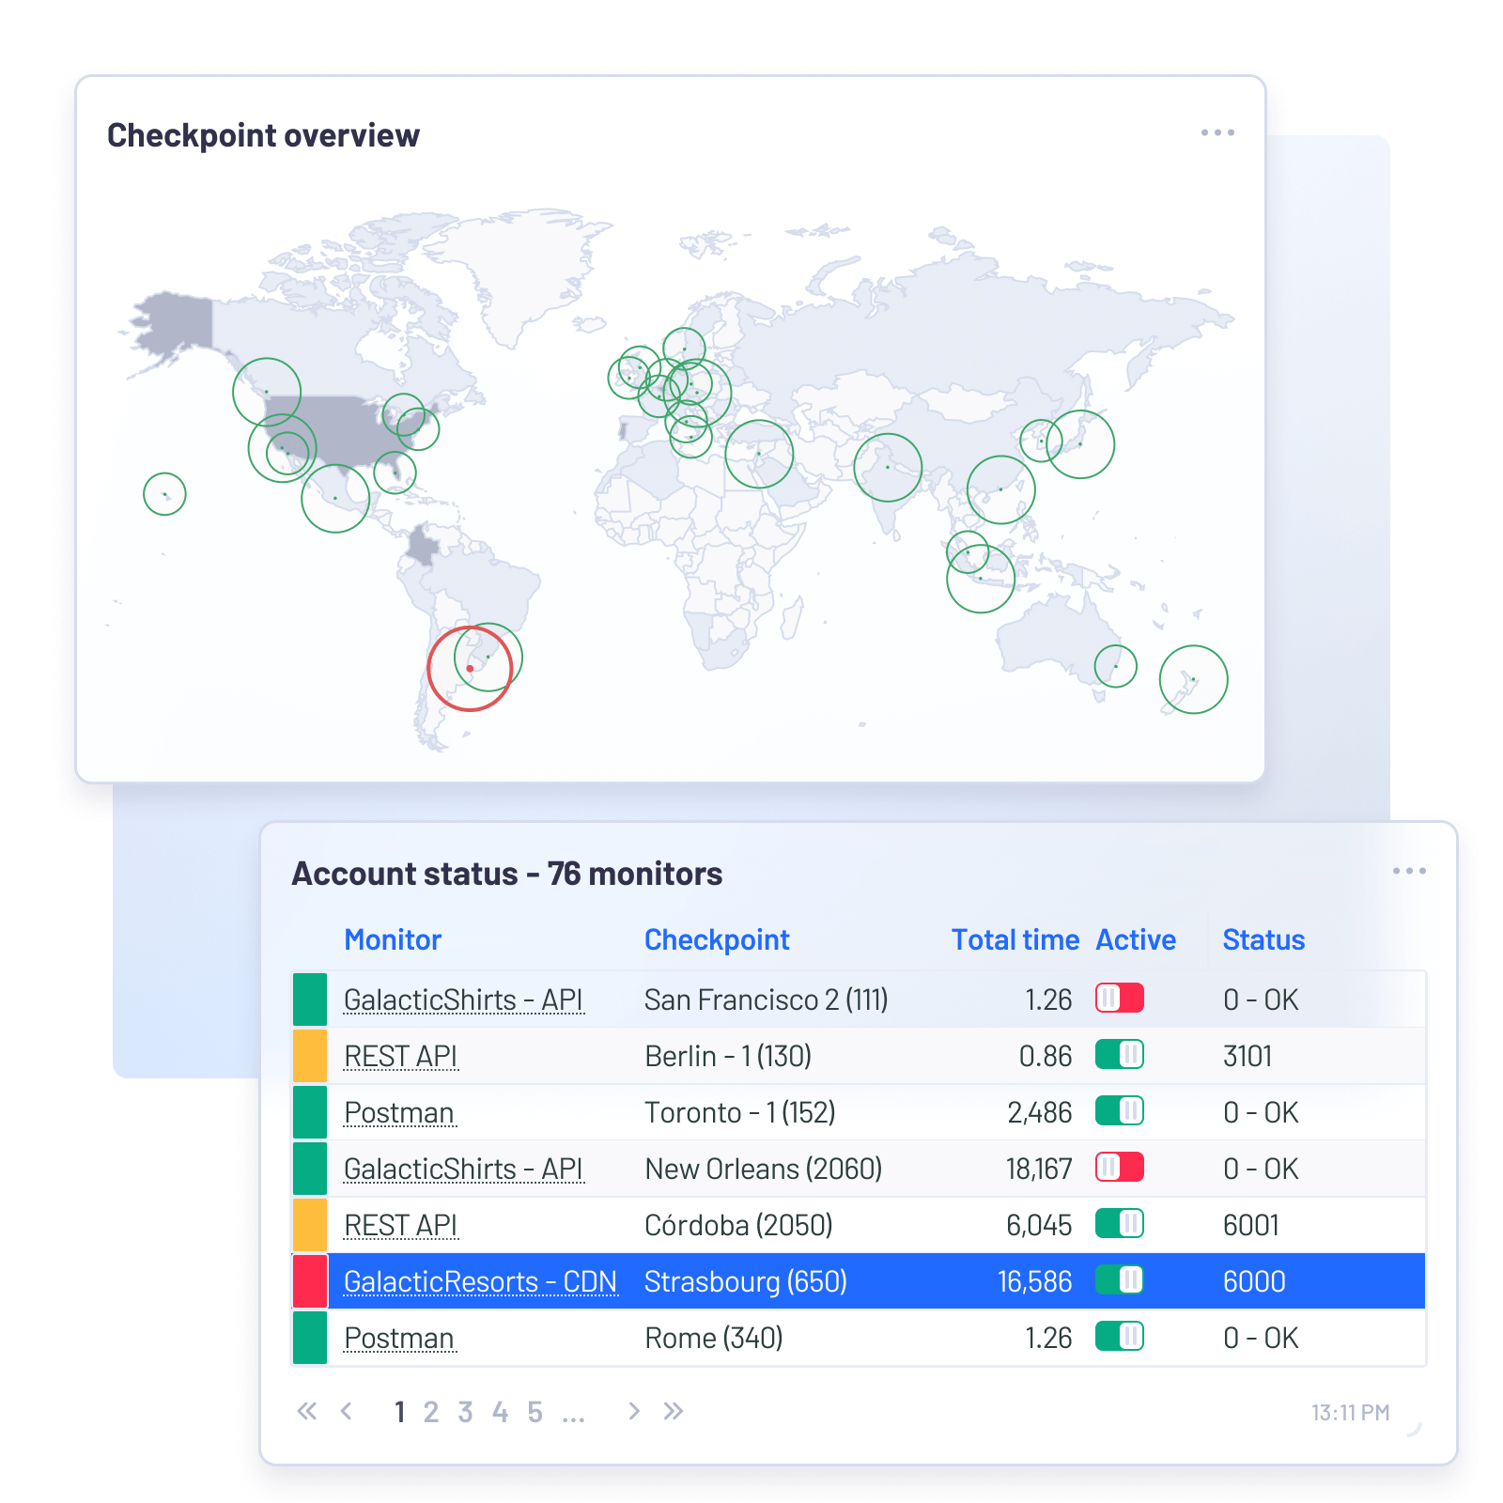Image resolution: width=1503 pixels, height=1503 pixels.
Task: Open Checkpoint overview three-dot options menu
Action: 1217,132
